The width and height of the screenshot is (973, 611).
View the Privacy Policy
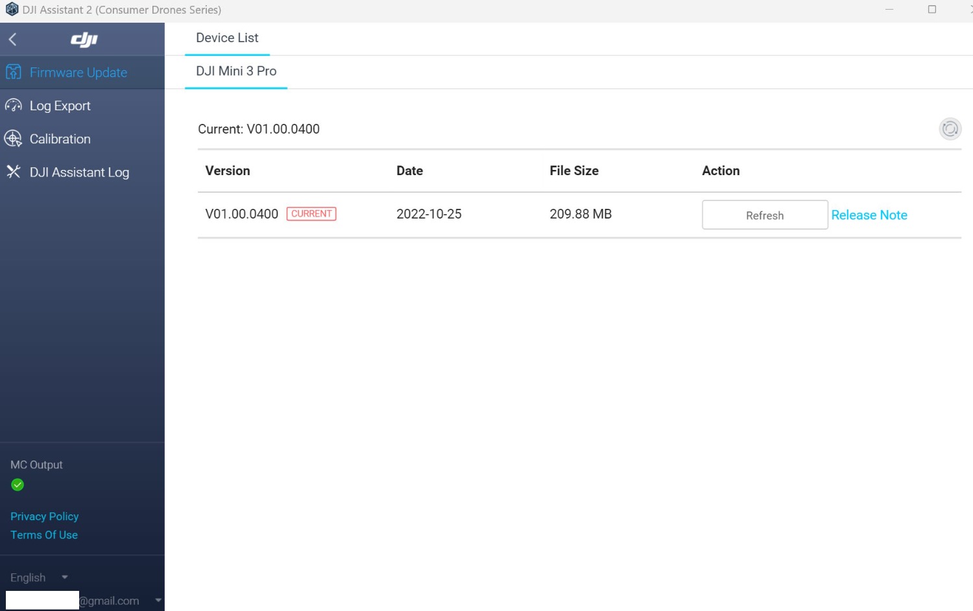(44, 516)
